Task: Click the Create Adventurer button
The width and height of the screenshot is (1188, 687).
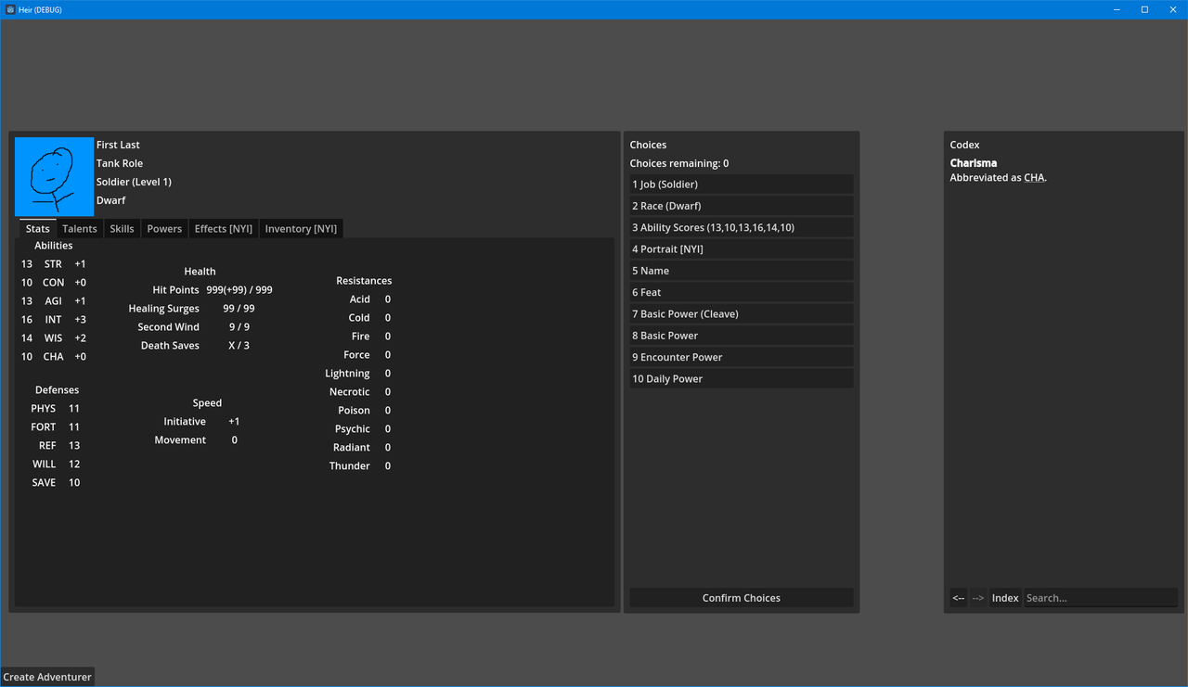Action: coord(47,677)
